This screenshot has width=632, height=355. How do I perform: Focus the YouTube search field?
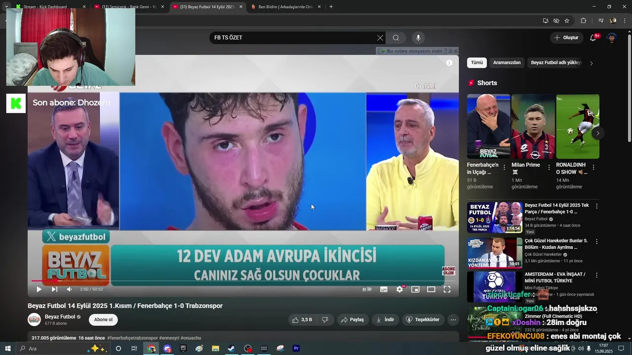pyautogui.click(x=294, y=37)
